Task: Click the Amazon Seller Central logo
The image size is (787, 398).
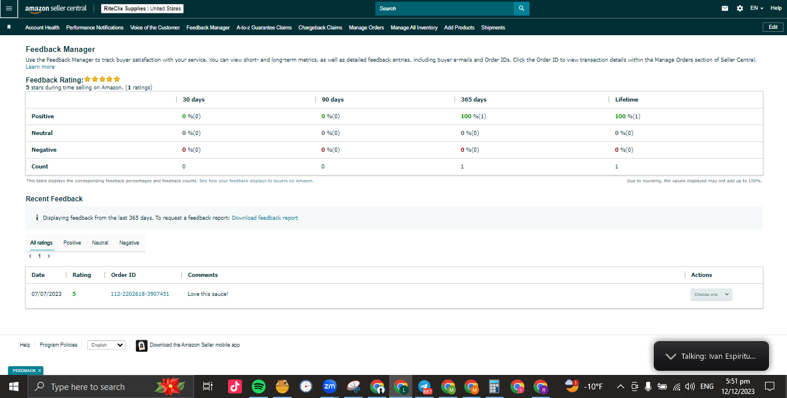Action: [x=56, y=9]
